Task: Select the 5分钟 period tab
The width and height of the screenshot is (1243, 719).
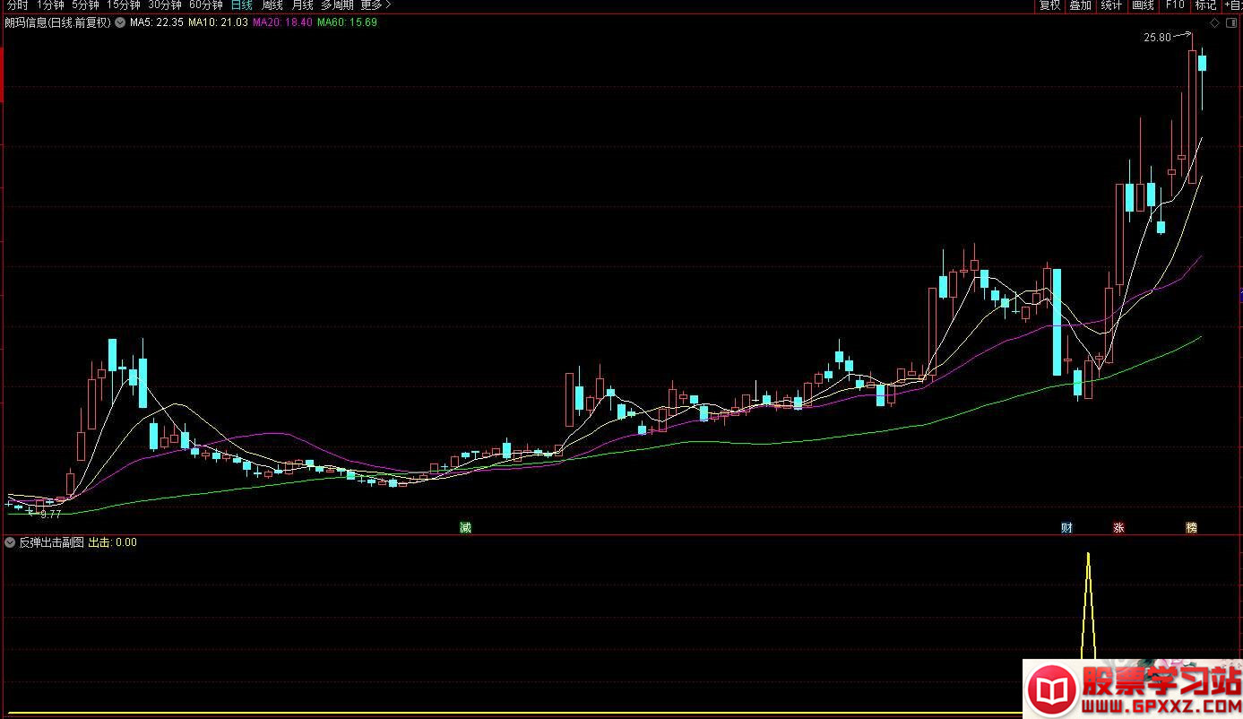Action: tap(85, 5)
